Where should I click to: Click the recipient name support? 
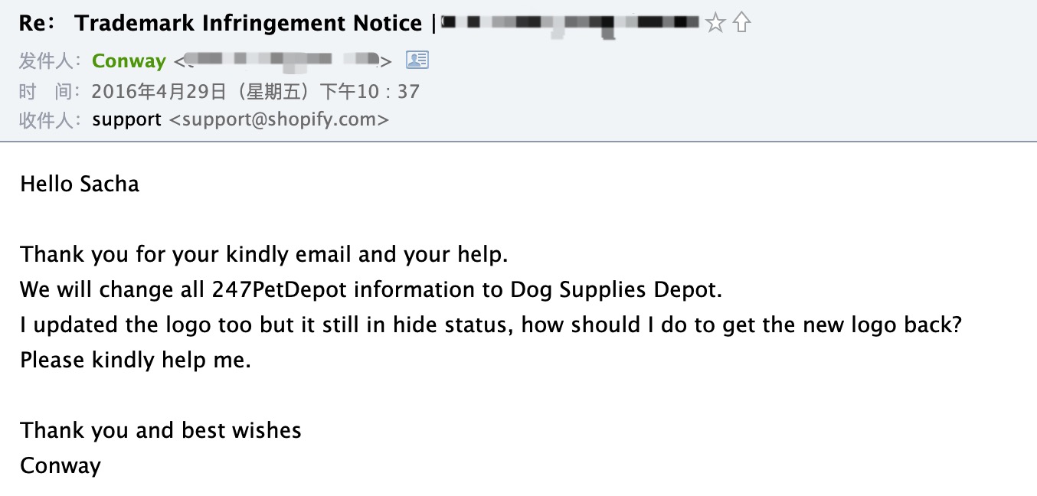tap(126, 120)
